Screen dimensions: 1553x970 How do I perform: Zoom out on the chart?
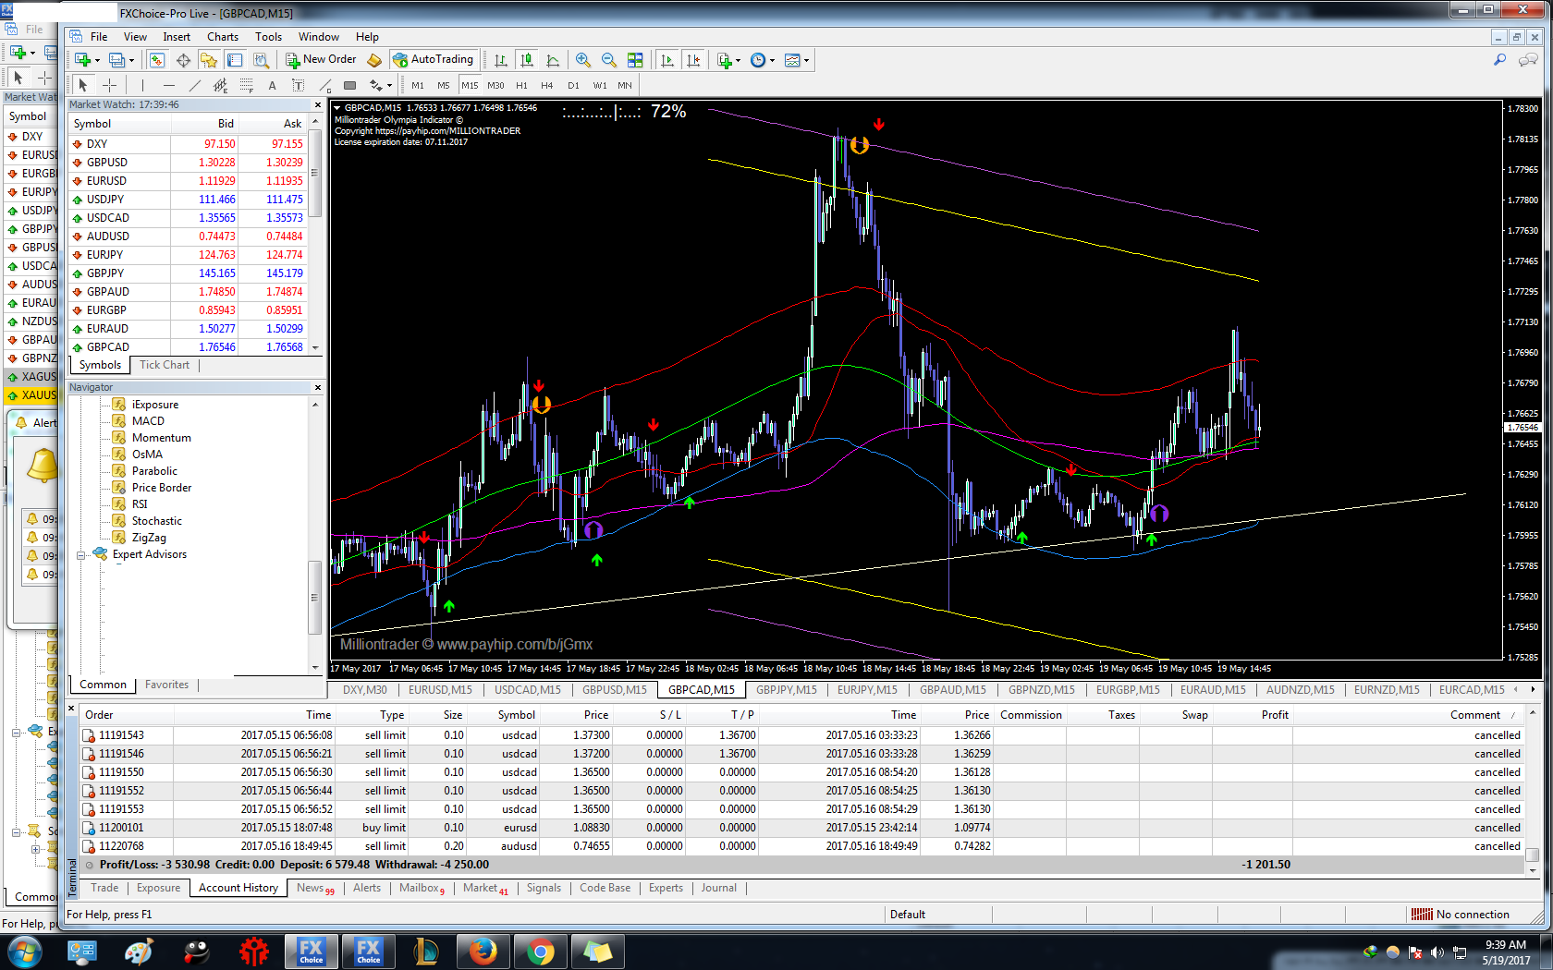coord(609,60)
